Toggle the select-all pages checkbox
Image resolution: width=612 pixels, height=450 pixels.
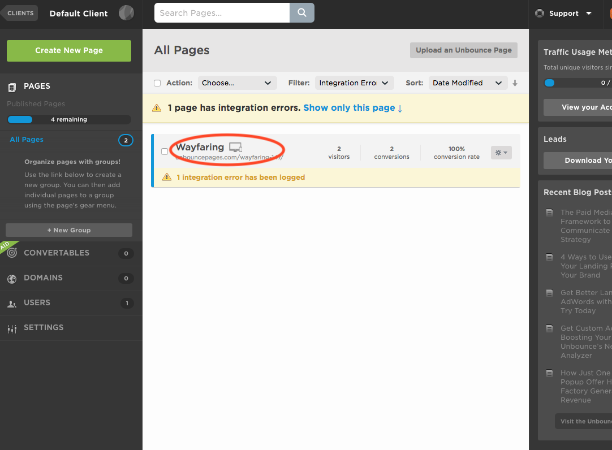point(157,83)
